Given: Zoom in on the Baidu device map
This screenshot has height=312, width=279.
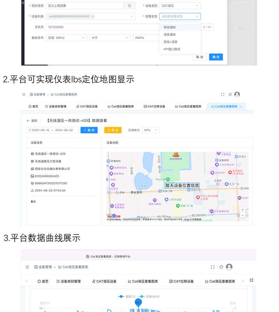Looking at the screenshot, I should click(x=243, y=210).
